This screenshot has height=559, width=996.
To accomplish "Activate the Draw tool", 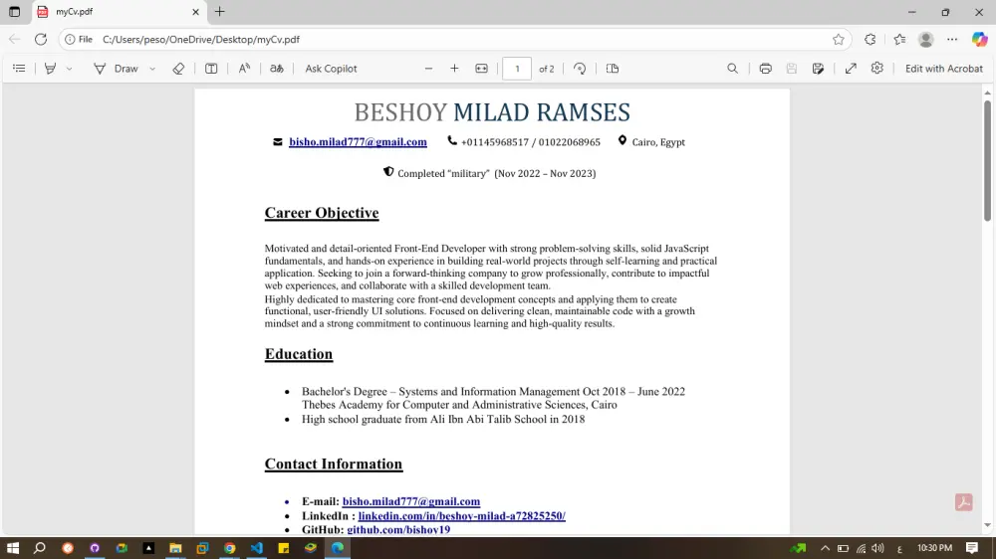I will click(117, 69).
